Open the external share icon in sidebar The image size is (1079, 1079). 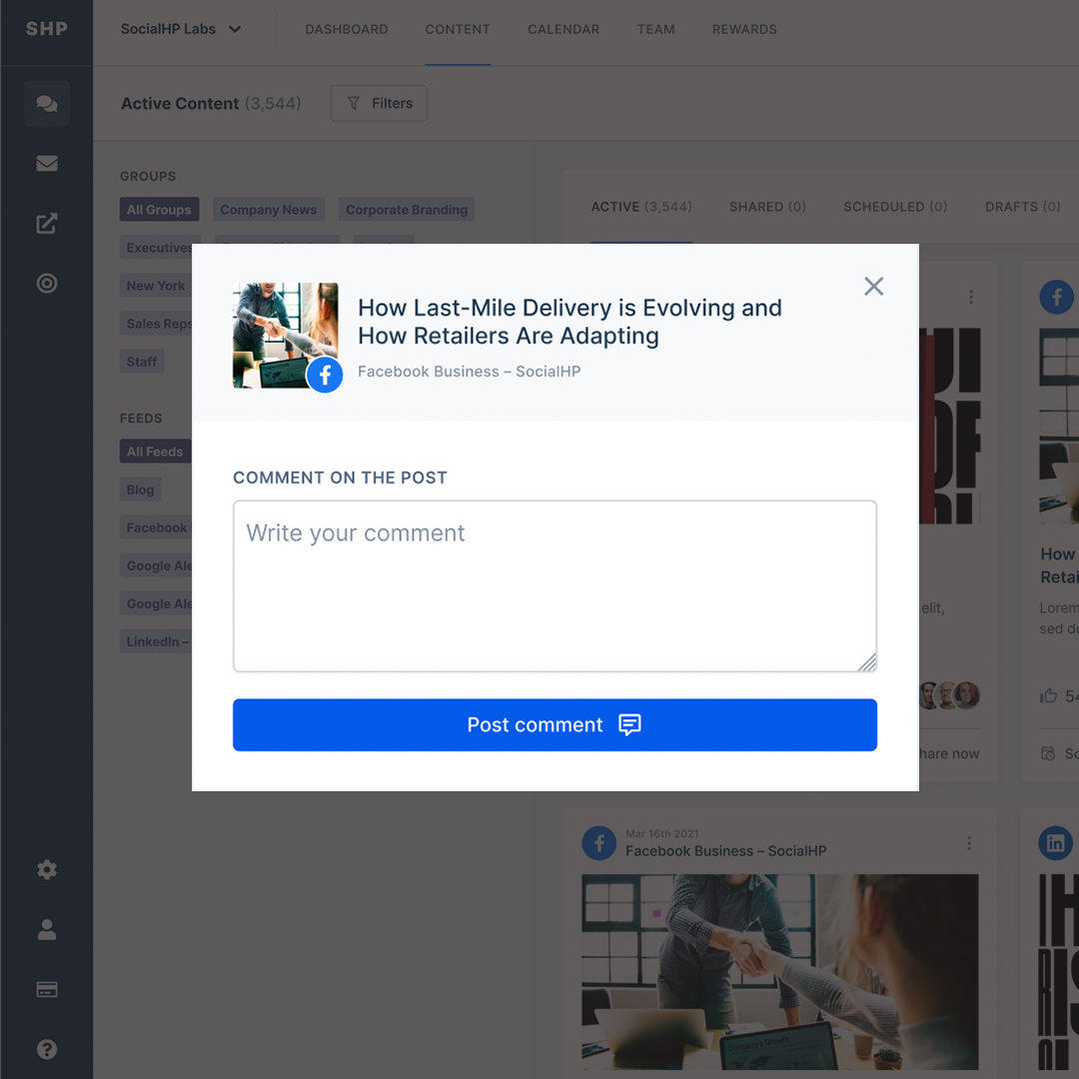[47, 223]
